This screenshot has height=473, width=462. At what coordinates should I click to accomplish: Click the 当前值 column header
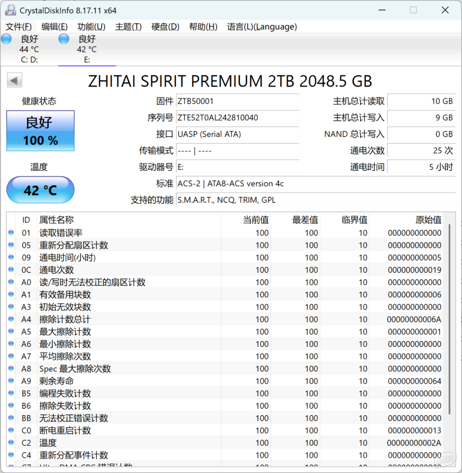246,220
